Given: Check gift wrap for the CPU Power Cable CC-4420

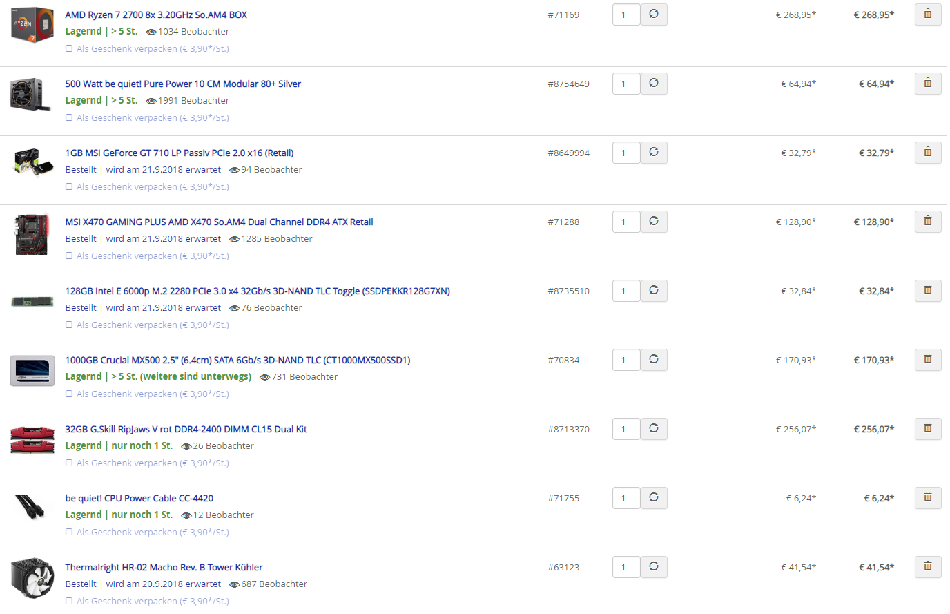Looking at the screenshot, I should [69, 532].
